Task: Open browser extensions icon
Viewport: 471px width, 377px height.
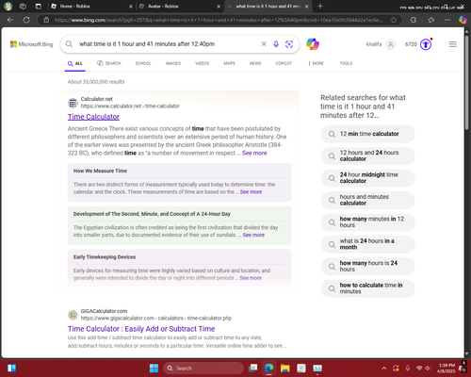Action: [414, 20]
